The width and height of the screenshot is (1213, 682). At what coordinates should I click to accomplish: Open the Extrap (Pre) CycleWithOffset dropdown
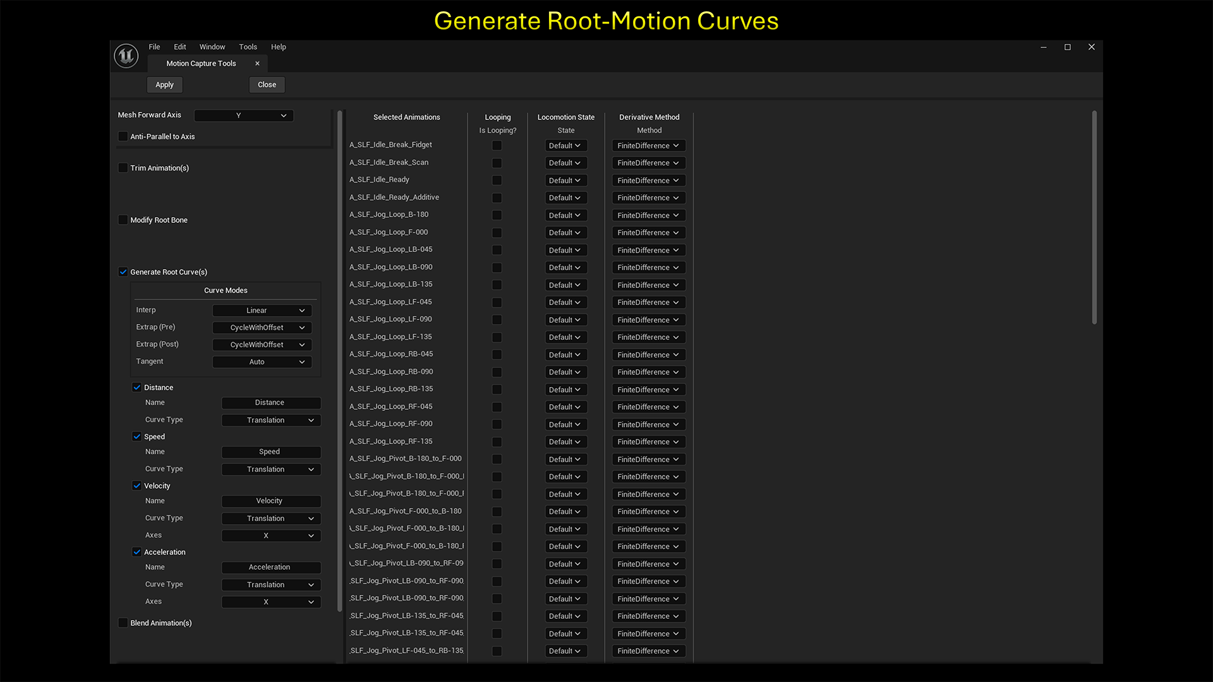tap(262, 327)
